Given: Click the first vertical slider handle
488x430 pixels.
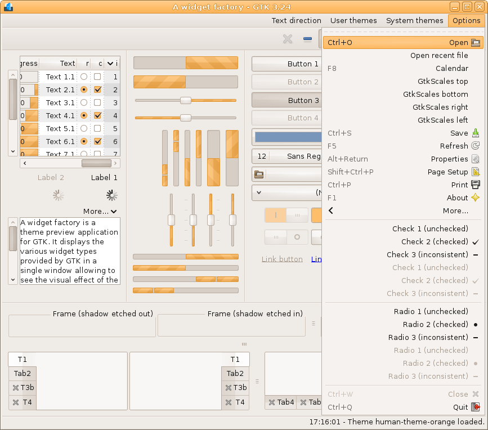Looking at the screenshot, I should pos(171,220).
